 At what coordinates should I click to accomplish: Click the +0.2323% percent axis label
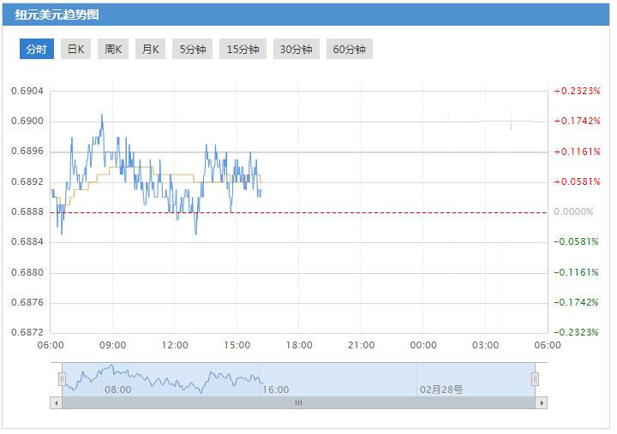577,91
